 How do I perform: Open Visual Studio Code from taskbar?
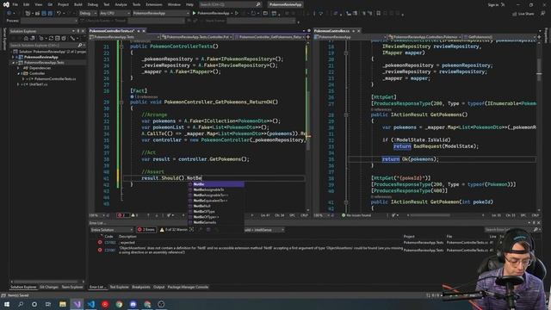coord(91,304)
